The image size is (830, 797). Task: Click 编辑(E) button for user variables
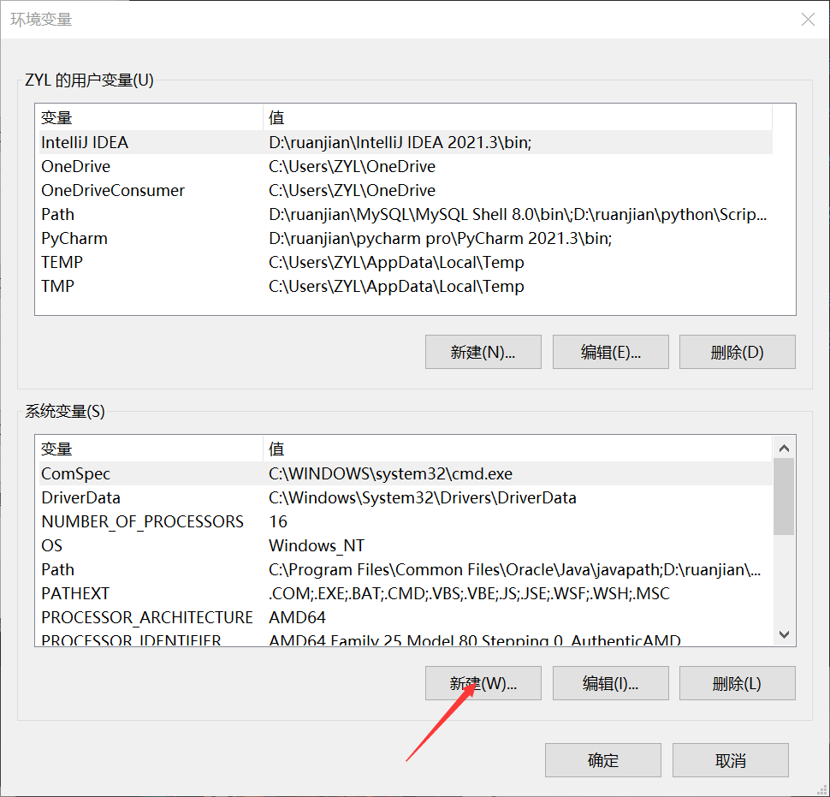click(610, 352)
